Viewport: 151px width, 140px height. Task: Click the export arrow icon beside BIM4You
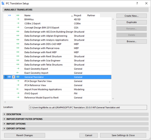18,19
